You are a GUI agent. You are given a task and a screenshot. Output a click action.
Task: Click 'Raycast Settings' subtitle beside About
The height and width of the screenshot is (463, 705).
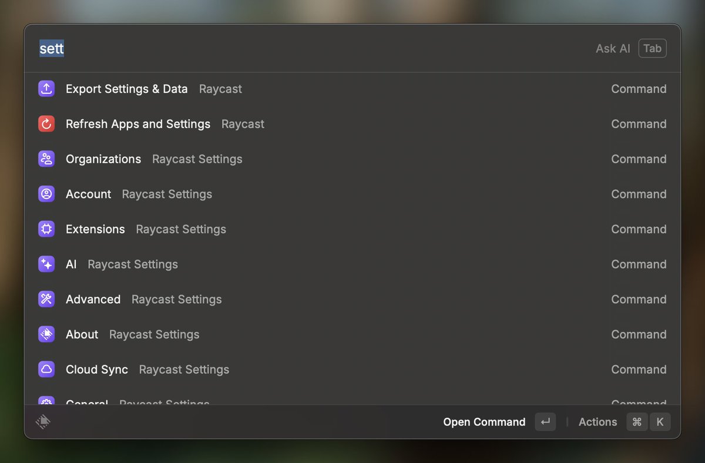click(154, 334)
